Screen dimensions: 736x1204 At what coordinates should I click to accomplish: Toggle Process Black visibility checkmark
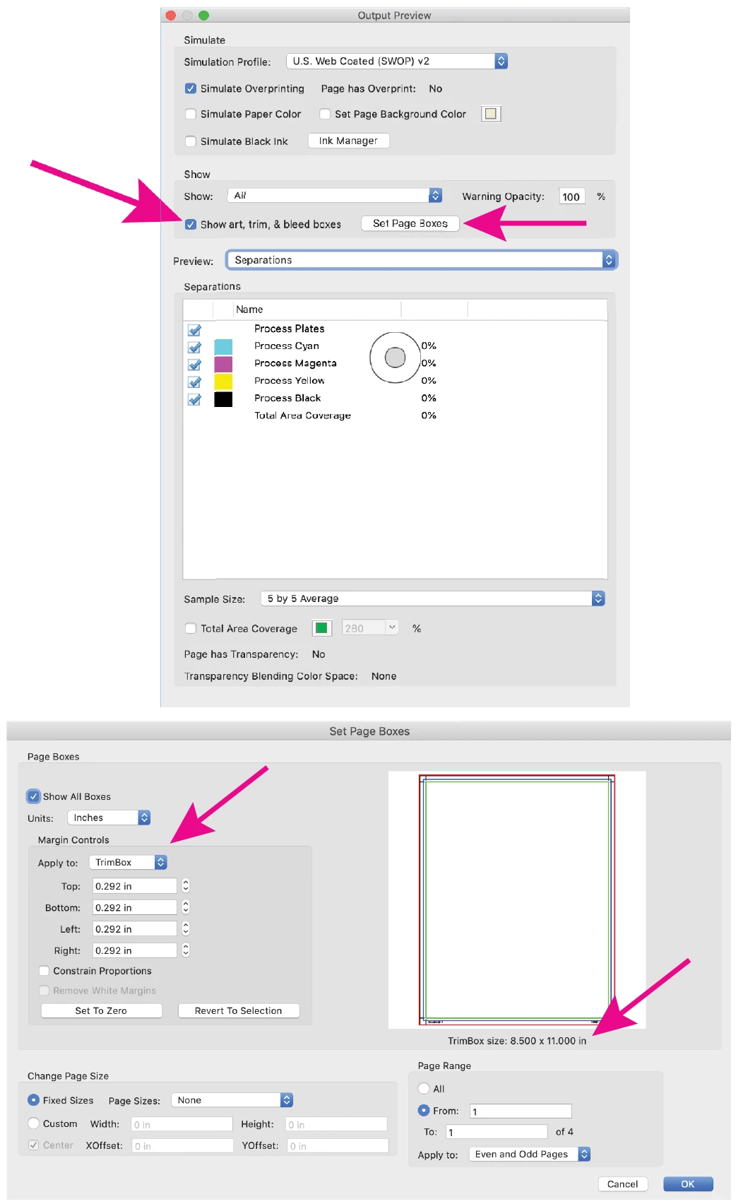pyautogui.click(x=195, y=399)
